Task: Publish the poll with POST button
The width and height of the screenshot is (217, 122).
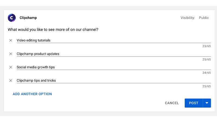Action: tap(194, 103)
